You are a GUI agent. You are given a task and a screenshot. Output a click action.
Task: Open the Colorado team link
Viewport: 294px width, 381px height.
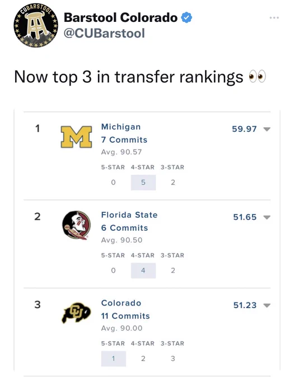pyautogui.click(x=121, y=303)
